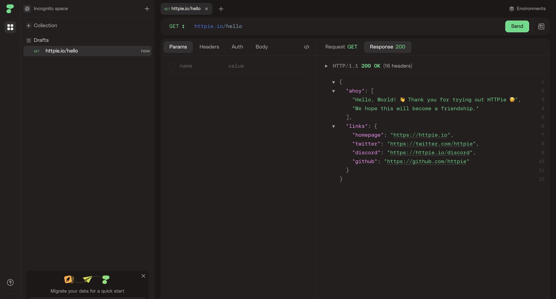Click the "twitter" JSON key

[367, 144]
